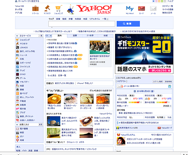188x155 pixels.
Task: Click the SoftBank ギガモンスター banner ad
Action: click(144, 54)
